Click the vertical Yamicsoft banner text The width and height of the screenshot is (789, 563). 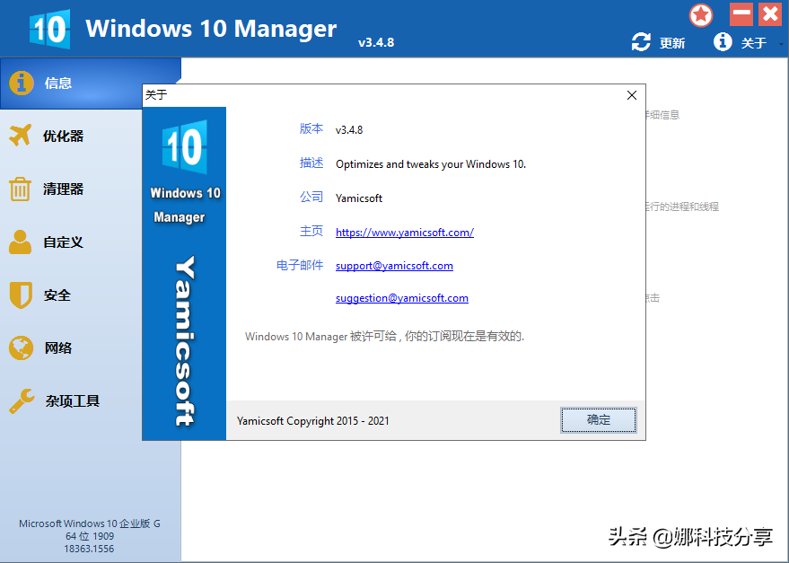pyautogui.click(x=184, y=341)
